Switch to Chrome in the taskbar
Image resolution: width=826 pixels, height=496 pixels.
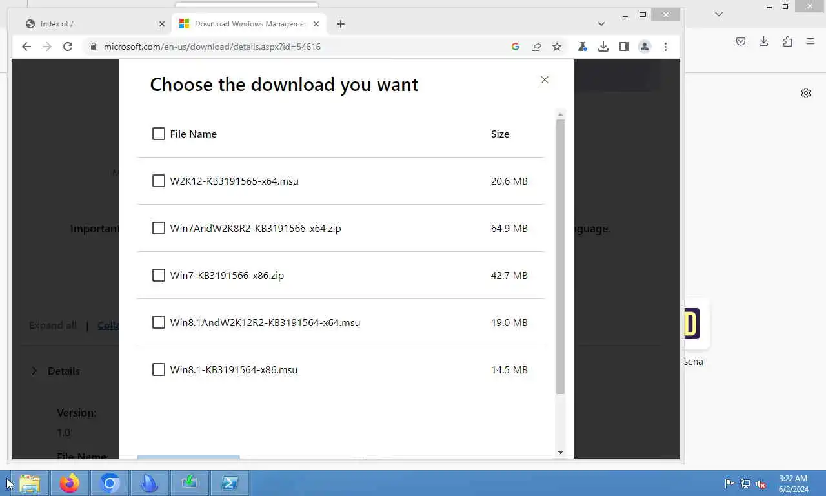110,483
